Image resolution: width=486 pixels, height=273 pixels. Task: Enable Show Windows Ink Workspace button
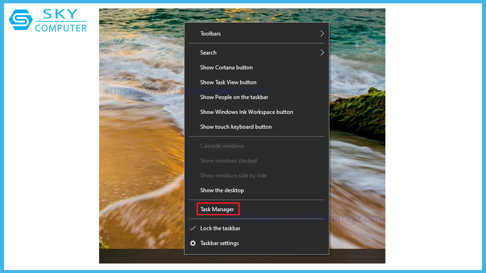(x=246, y=112)
